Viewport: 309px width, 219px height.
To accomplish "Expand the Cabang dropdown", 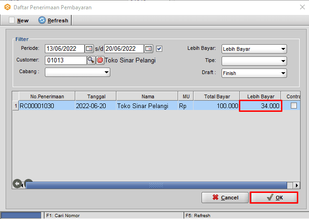I will [x=78, y=72].
